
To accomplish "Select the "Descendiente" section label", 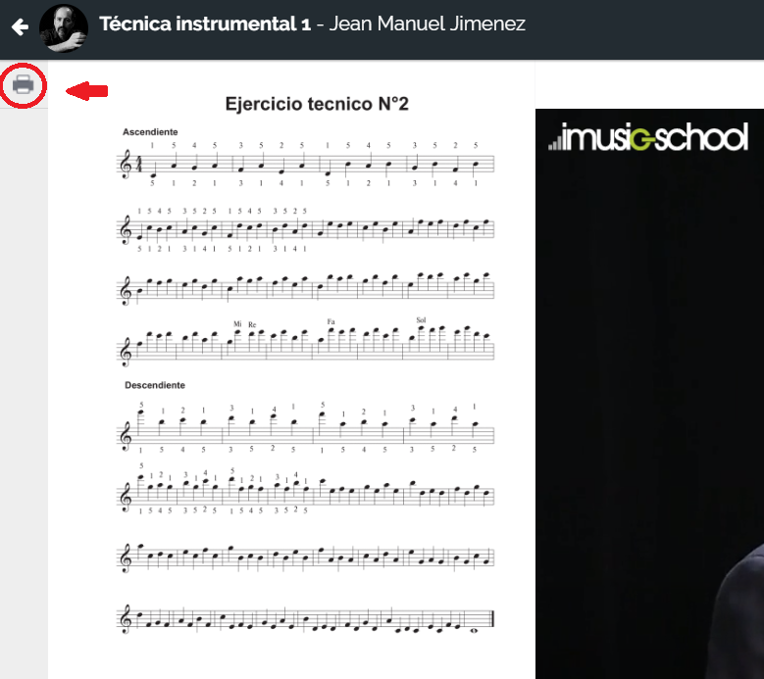I will tap(155, 385).
